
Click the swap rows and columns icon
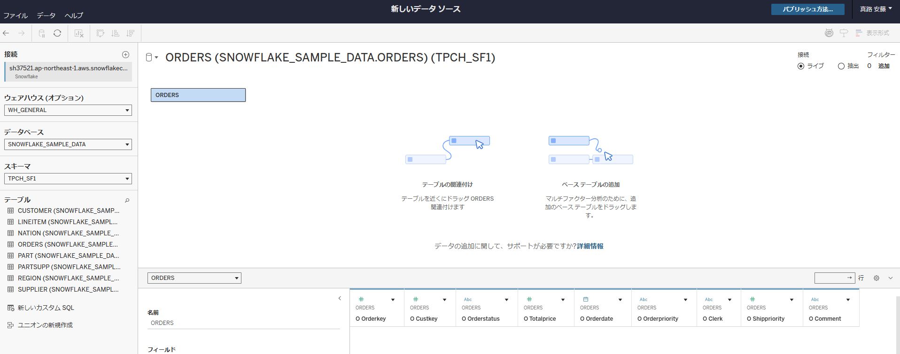pyautogui.click(x=100, y=33)
